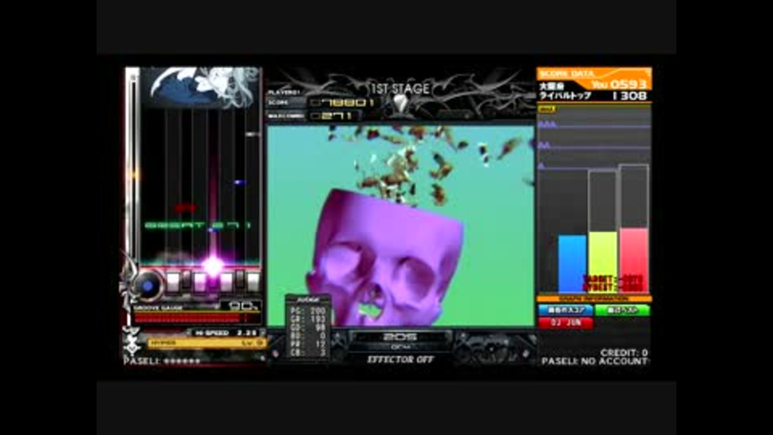Click the blue falling note in the lane

(x=240, y=183)
